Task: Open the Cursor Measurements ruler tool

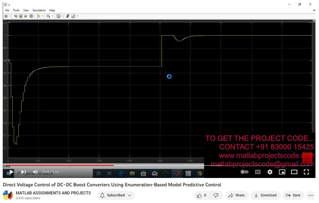Action: [x=73, y=16]
